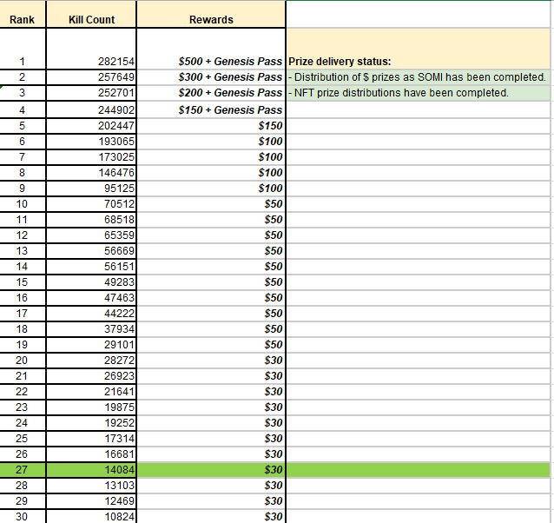The image size is (554, 523).
Task: Click rank cell 15
Action: tap(22, 282)
